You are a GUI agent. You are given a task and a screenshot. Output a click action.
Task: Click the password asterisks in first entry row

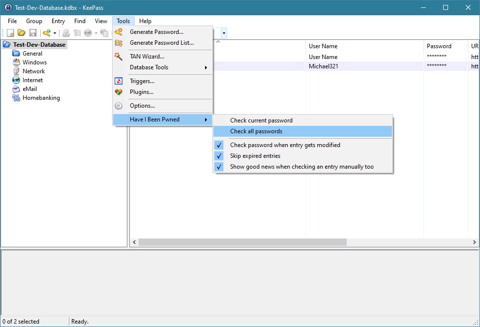[437, 57]
